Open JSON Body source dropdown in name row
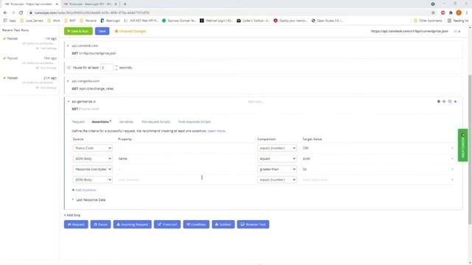Viewport: 472px width, 265px height. click(92, 159)
